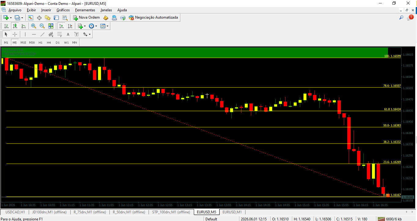The width and height of the screenshot is (417, 221).
Task: Click the Nova Ordem button
Action: (x=86, y=18)
